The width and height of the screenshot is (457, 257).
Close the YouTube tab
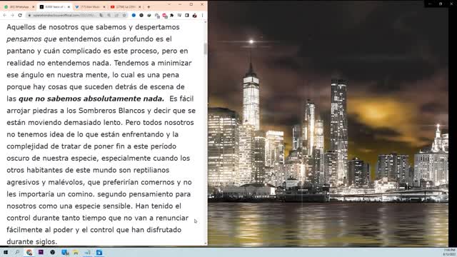point(140,6)
